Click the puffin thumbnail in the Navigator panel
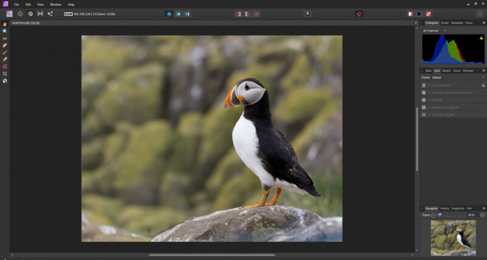 pyautogui.click(x=454, y=237)
